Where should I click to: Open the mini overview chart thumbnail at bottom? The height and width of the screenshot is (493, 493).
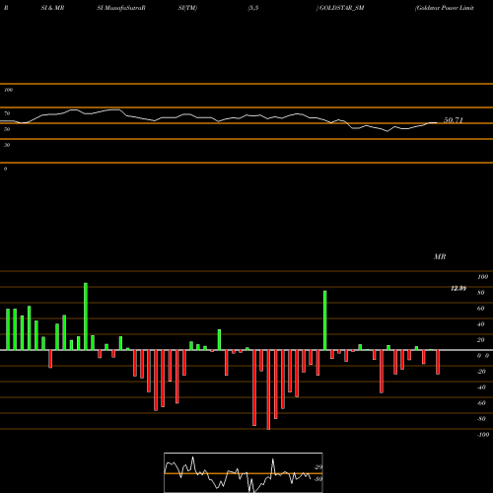pos(244,472)
